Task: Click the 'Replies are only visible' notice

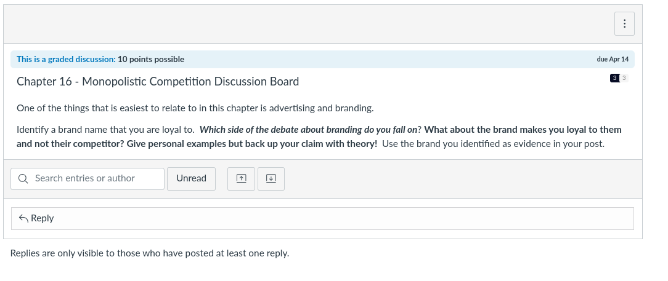Action: coord(150,253)
